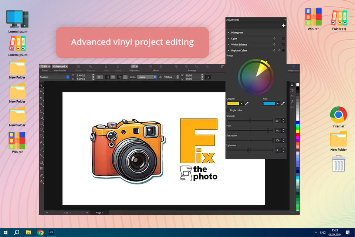Click the Hue slider handle

click(268, 131)
